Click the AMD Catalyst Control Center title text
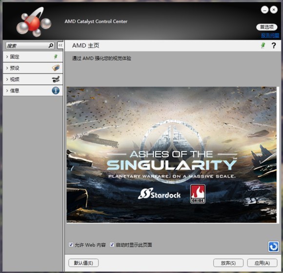The height and width of the screenshot is (273, 283). 96,22
